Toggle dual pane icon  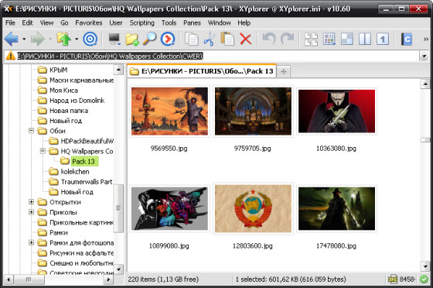tap(365, 39)
